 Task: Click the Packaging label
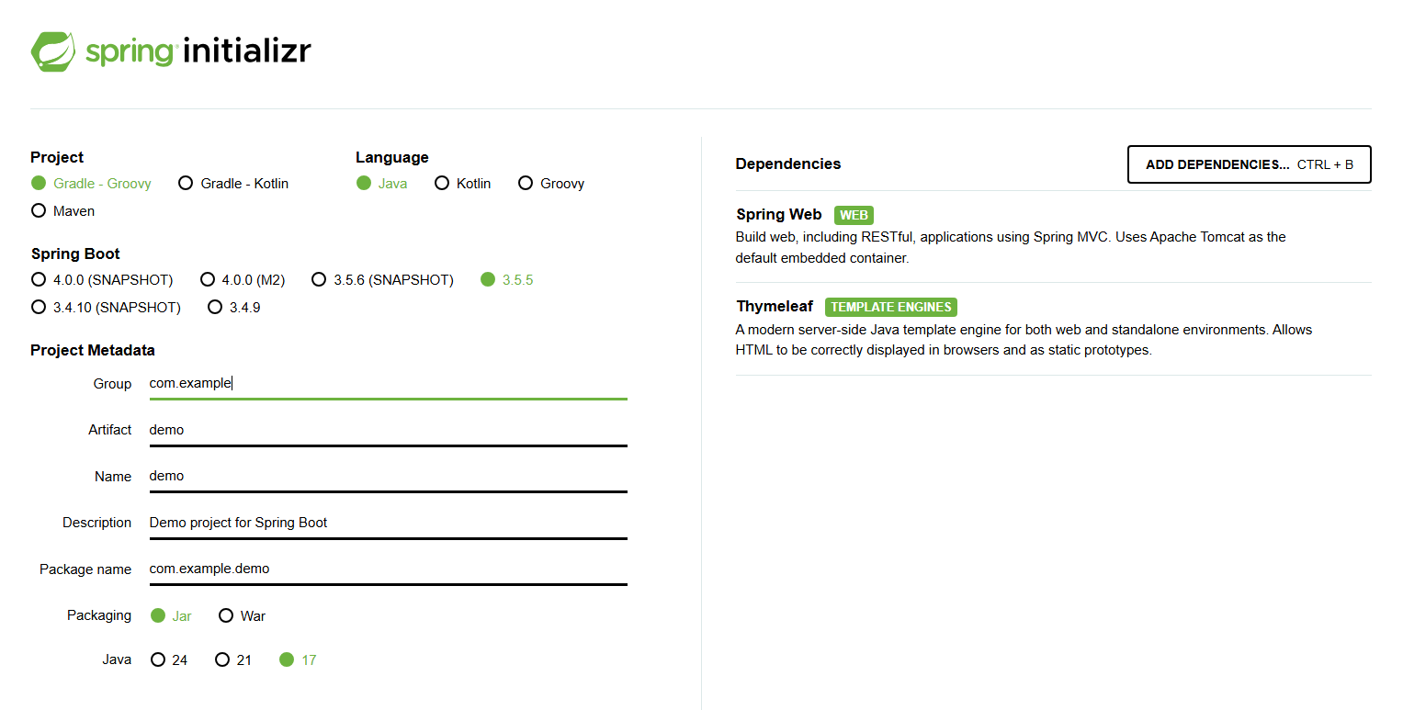pos(99,615)
